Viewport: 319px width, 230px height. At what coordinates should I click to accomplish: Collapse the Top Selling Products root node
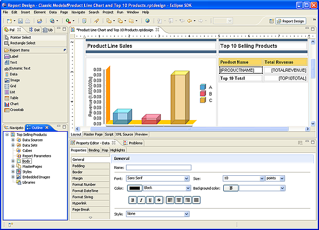tap(7, 134)
